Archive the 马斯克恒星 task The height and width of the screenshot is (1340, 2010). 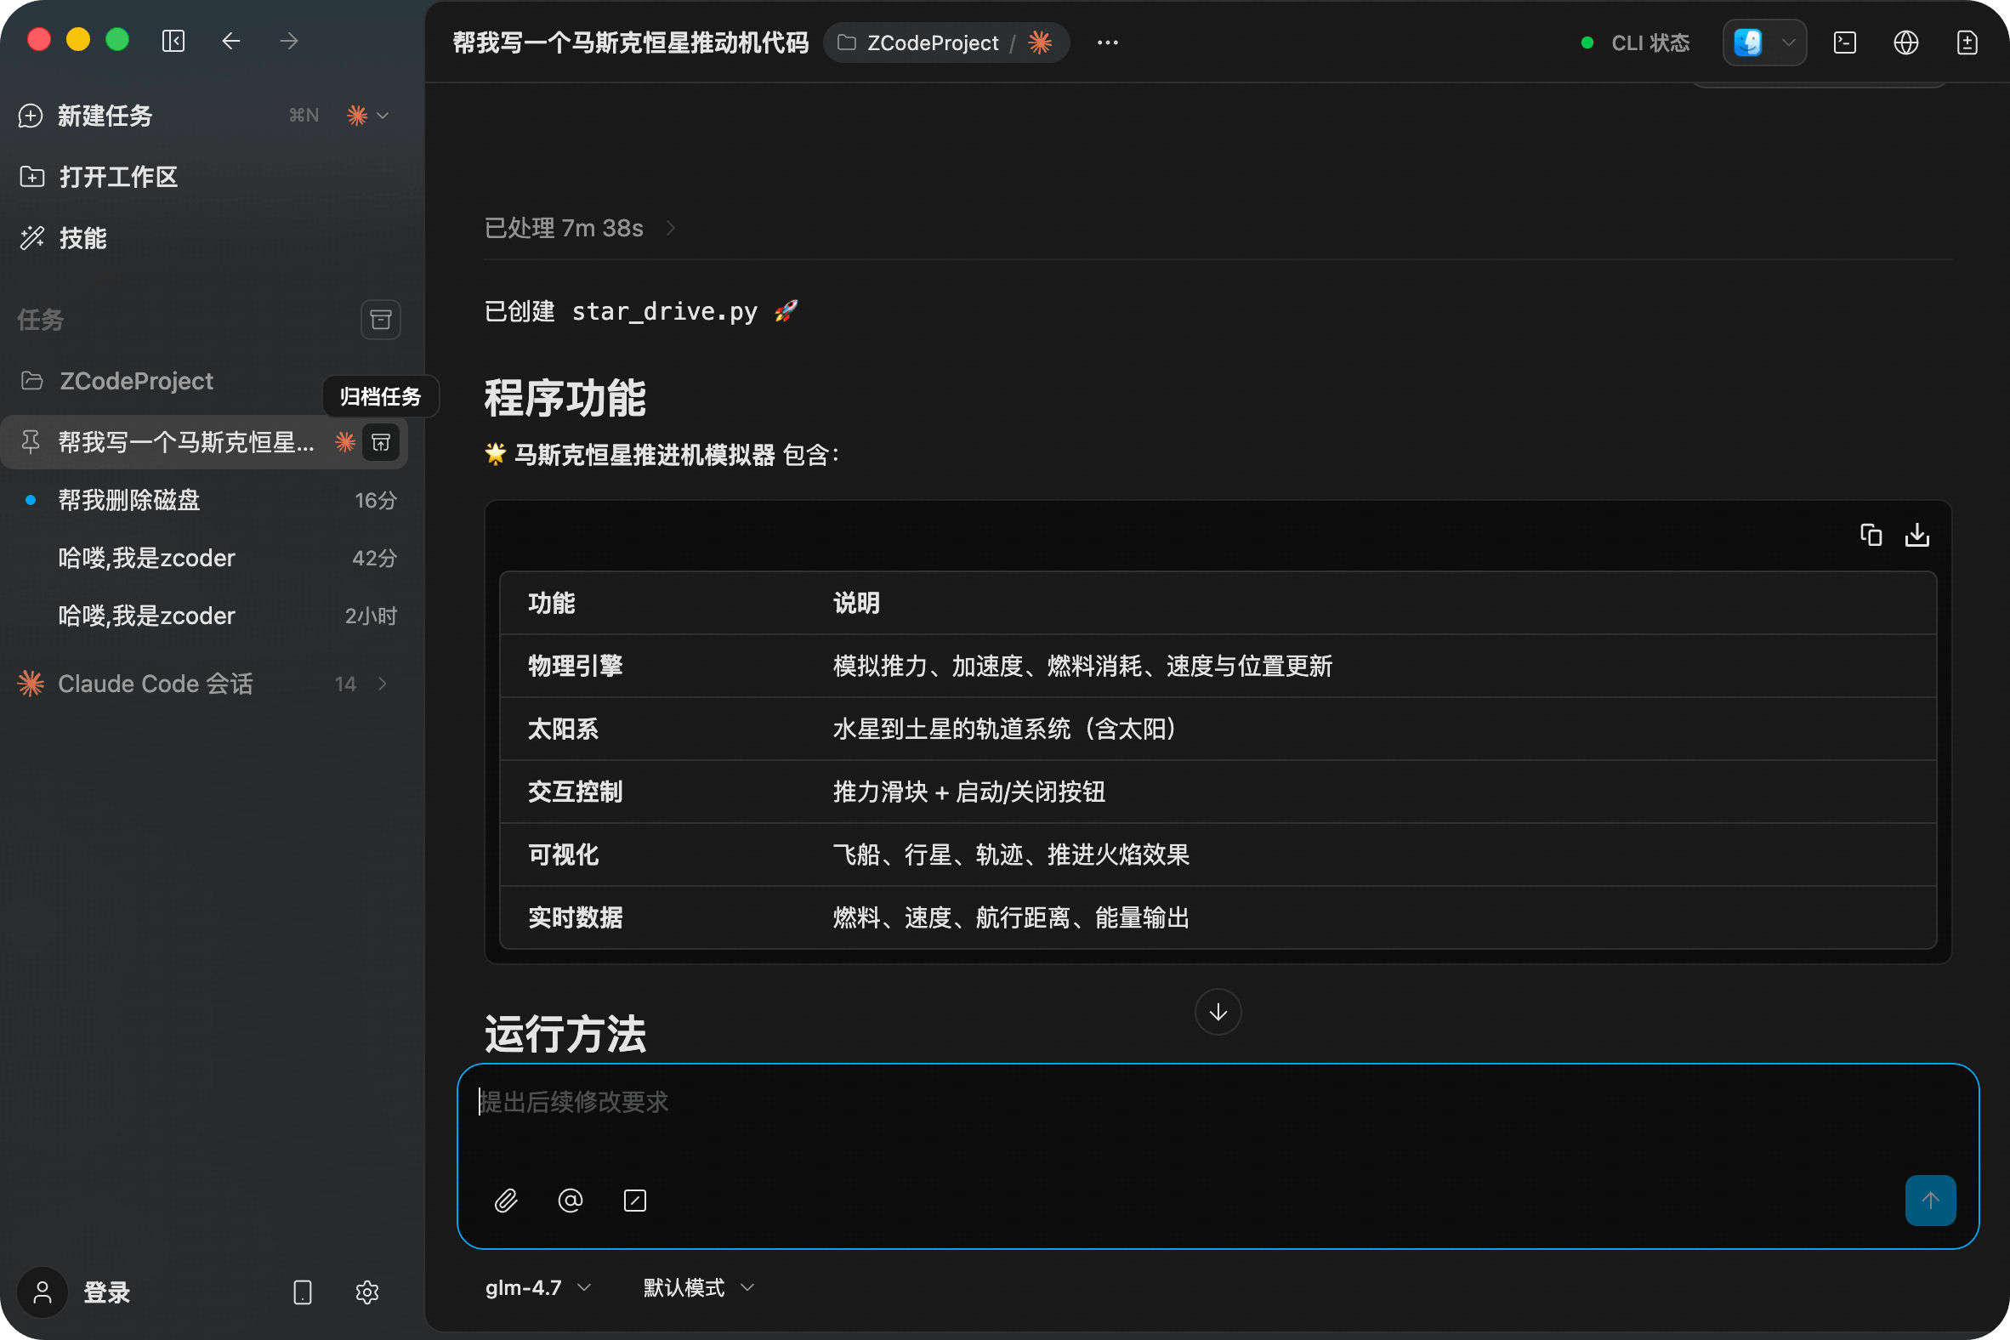[x=380, y=443]
